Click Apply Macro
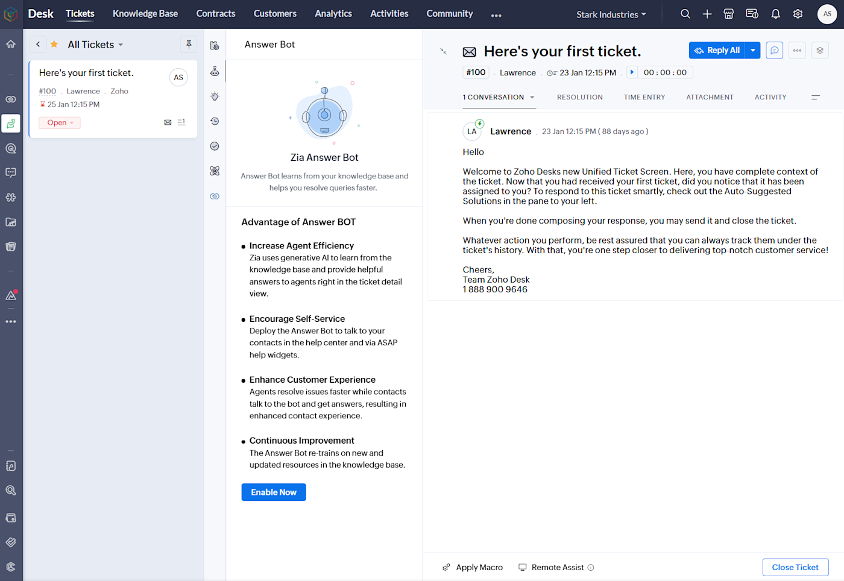This screenshot has height=581, width=844. point(473,567)
